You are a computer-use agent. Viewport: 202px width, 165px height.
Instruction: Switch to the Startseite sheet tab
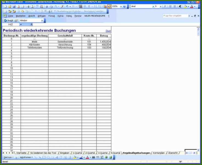21,153
